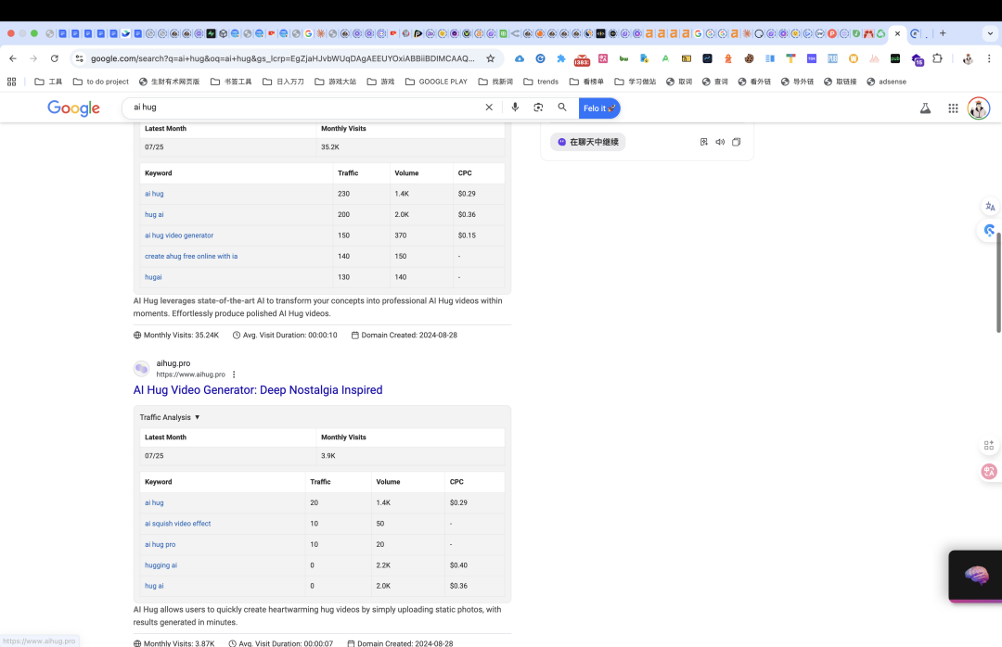
Task: Copy side panel answer with copy icon
Action: 736,142
